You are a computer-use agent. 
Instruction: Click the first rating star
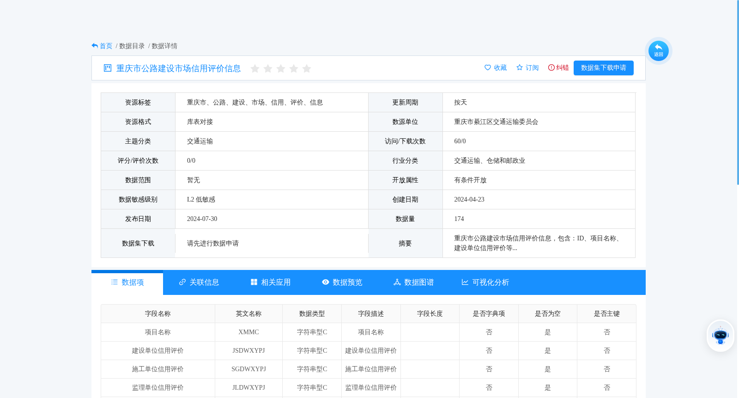(255, 68)
